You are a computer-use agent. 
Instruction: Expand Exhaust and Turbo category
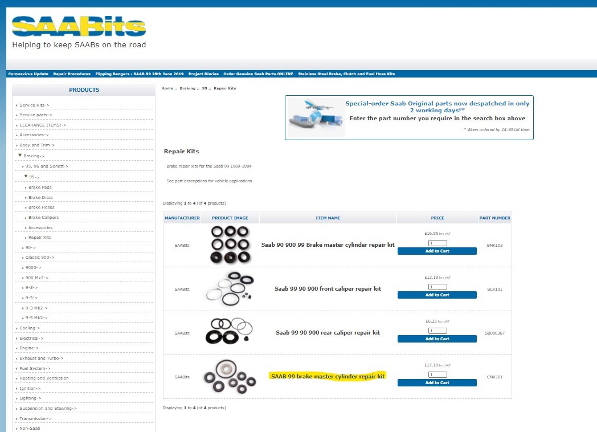click(x=42, y=358)
